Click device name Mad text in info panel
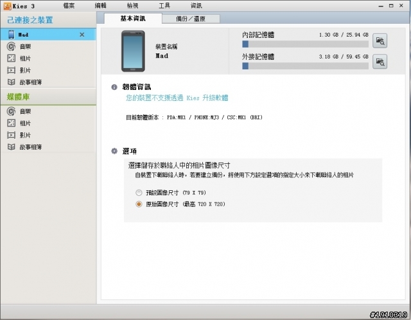This screenshot has height=320, width=411. (x=162, y=56)
